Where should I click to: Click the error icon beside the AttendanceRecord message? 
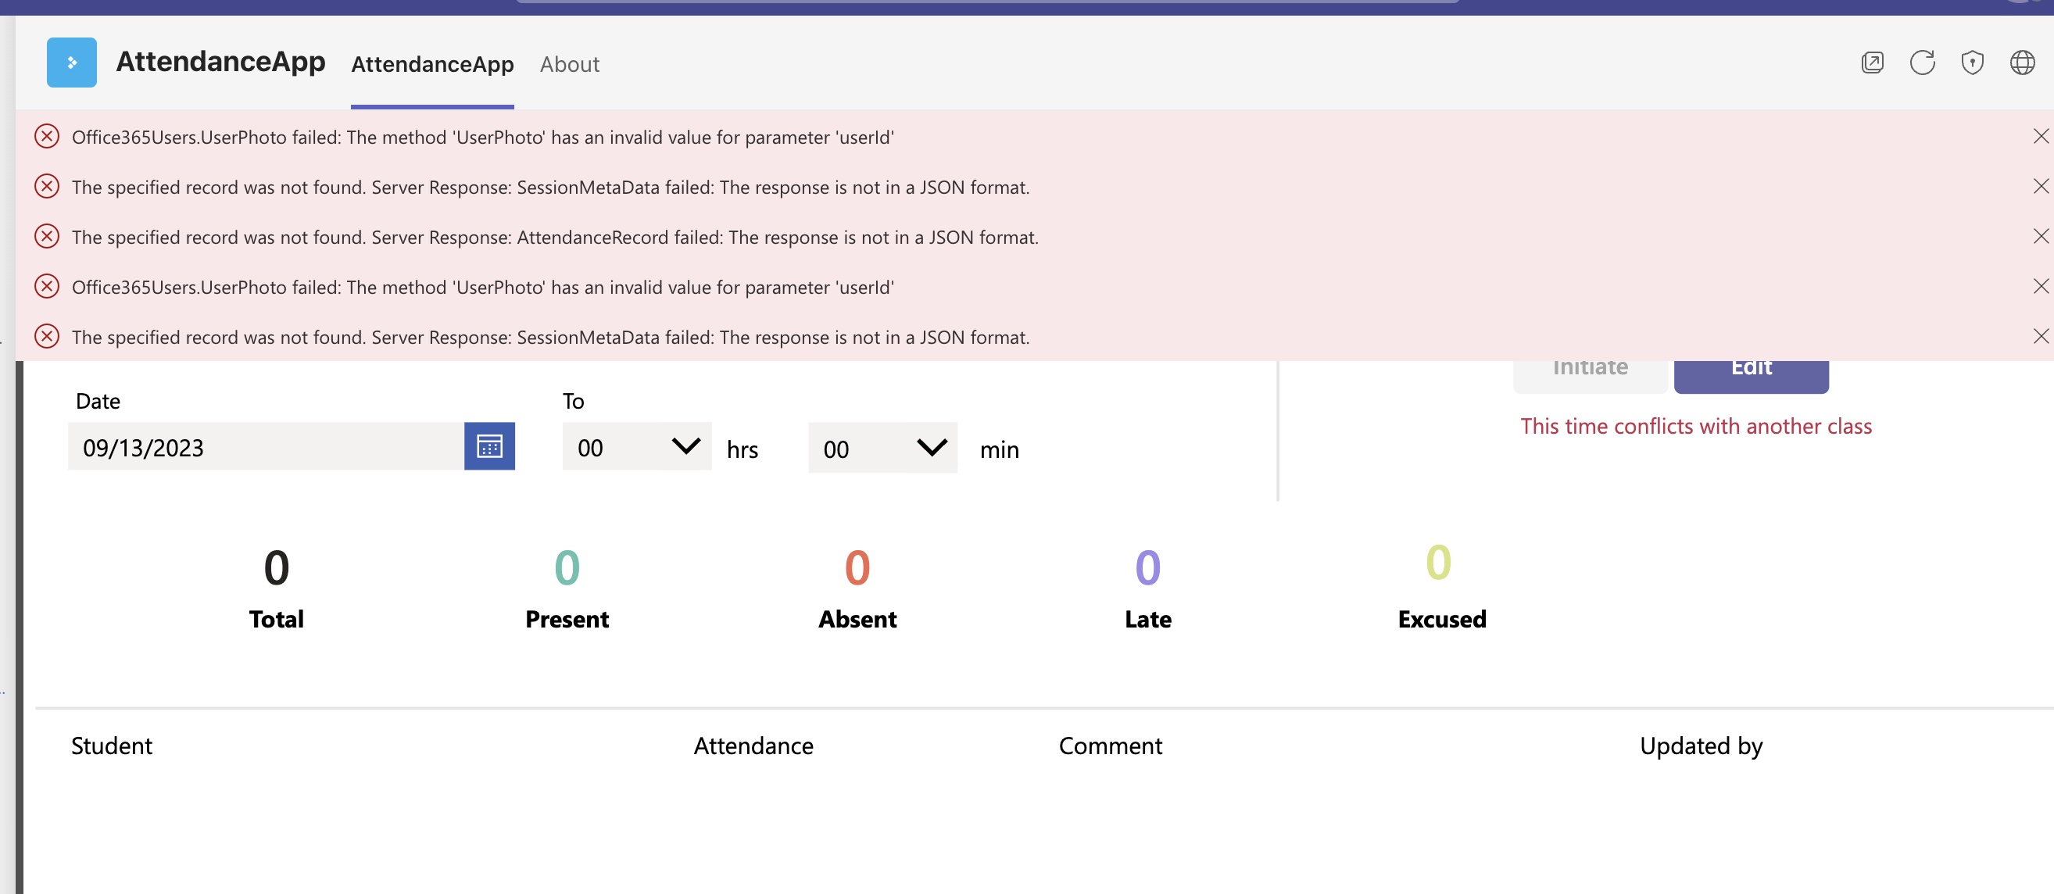[x=46, y=236]
